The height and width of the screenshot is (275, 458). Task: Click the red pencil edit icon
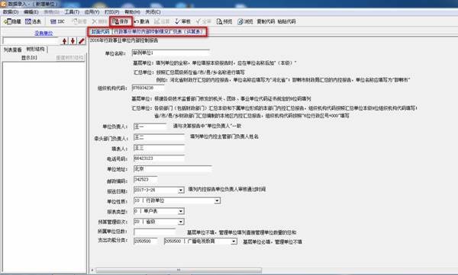82,41
